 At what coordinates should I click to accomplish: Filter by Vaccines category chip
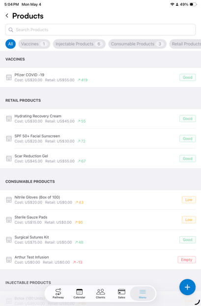34,44
